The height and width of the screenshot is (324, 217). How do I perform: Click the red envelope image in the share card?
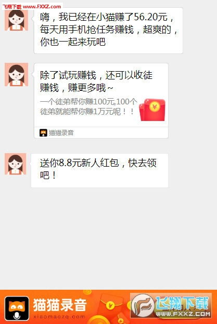152,110
